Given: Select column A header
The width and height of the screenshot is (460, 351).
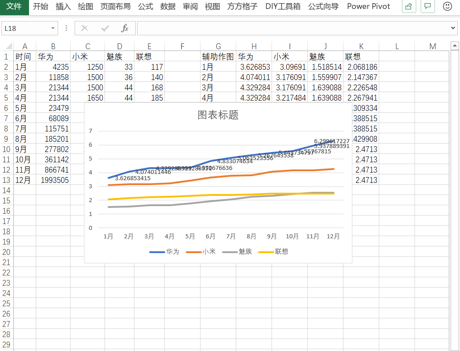Looking at the screenshot, I should pyautogui.click(x=25, y=47).
